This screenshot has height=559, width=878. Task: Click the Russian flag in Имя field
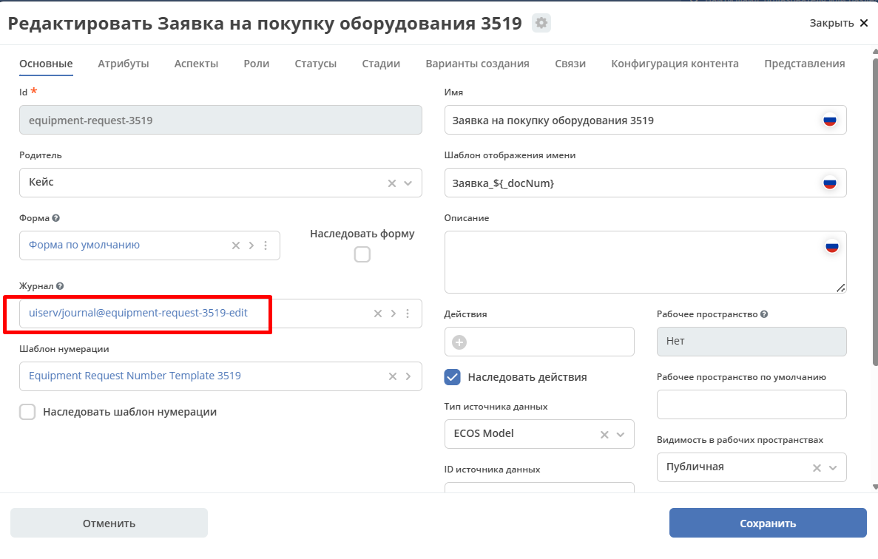click(829, 120)
